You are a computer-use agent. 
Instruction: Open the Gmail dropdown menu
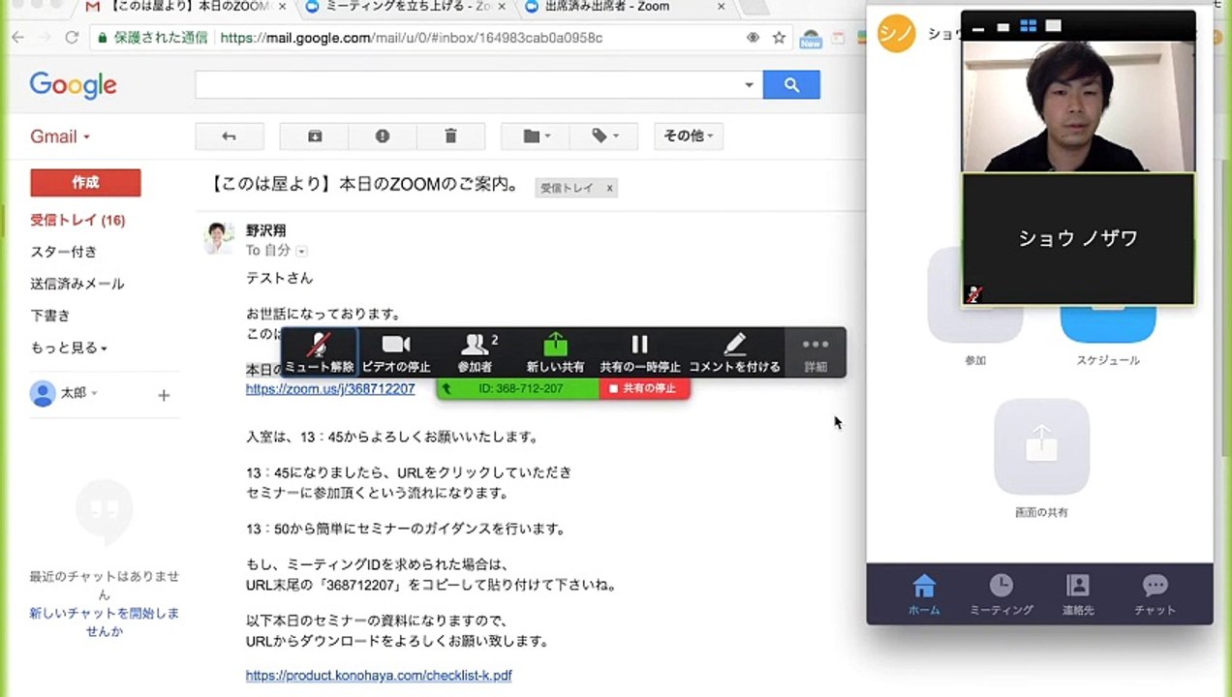[60, 136]
